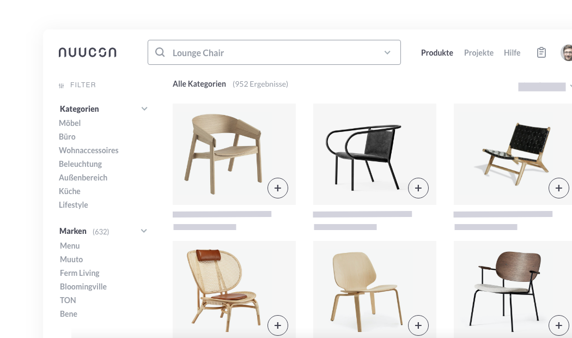Screen dimensions: 572x338
Task: Select the Küche category
Action: 70,191
